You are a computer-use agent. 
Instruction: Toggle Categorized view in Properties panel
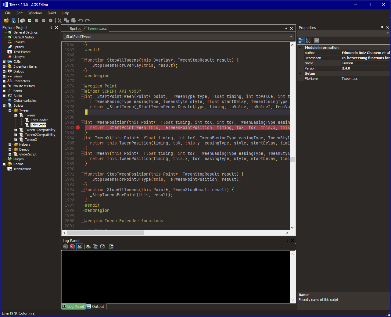(x=301, y=40)
